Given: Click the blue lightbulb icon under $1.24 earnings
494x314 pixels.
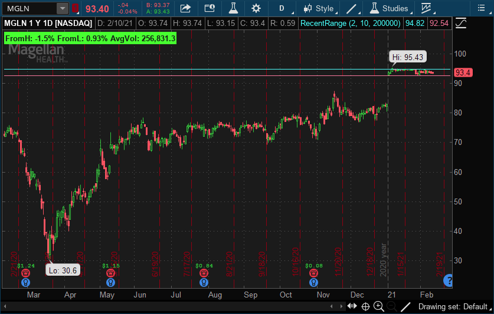Looking at the screenshot, I should pos(25,283).
